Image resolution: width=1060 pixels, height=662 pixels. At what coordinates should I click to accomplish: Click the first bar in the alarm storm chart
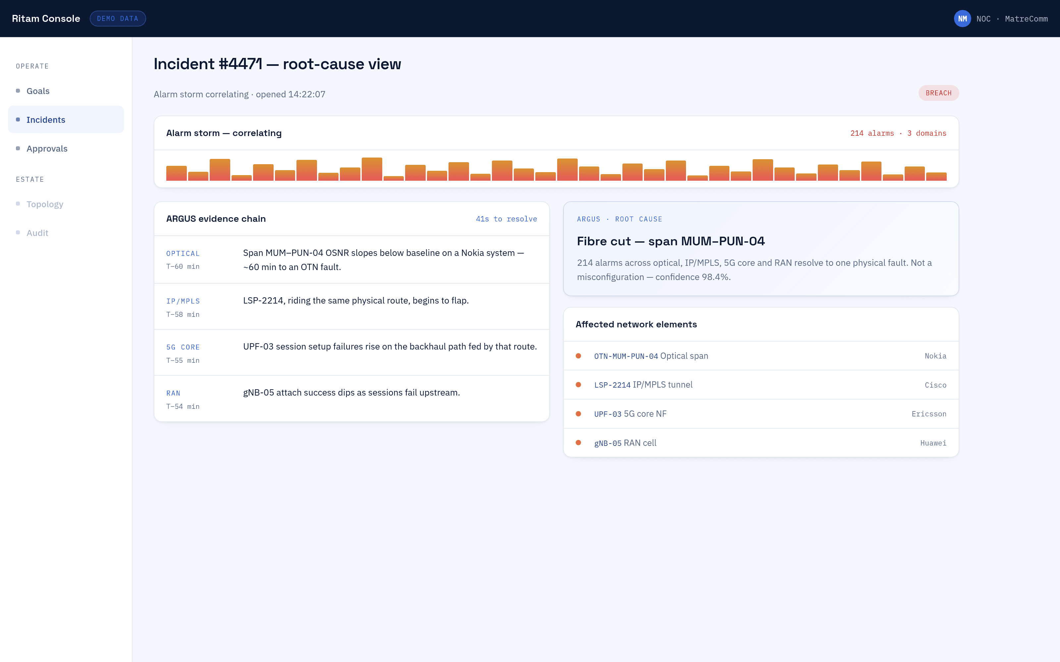click(x=177, y=173)
